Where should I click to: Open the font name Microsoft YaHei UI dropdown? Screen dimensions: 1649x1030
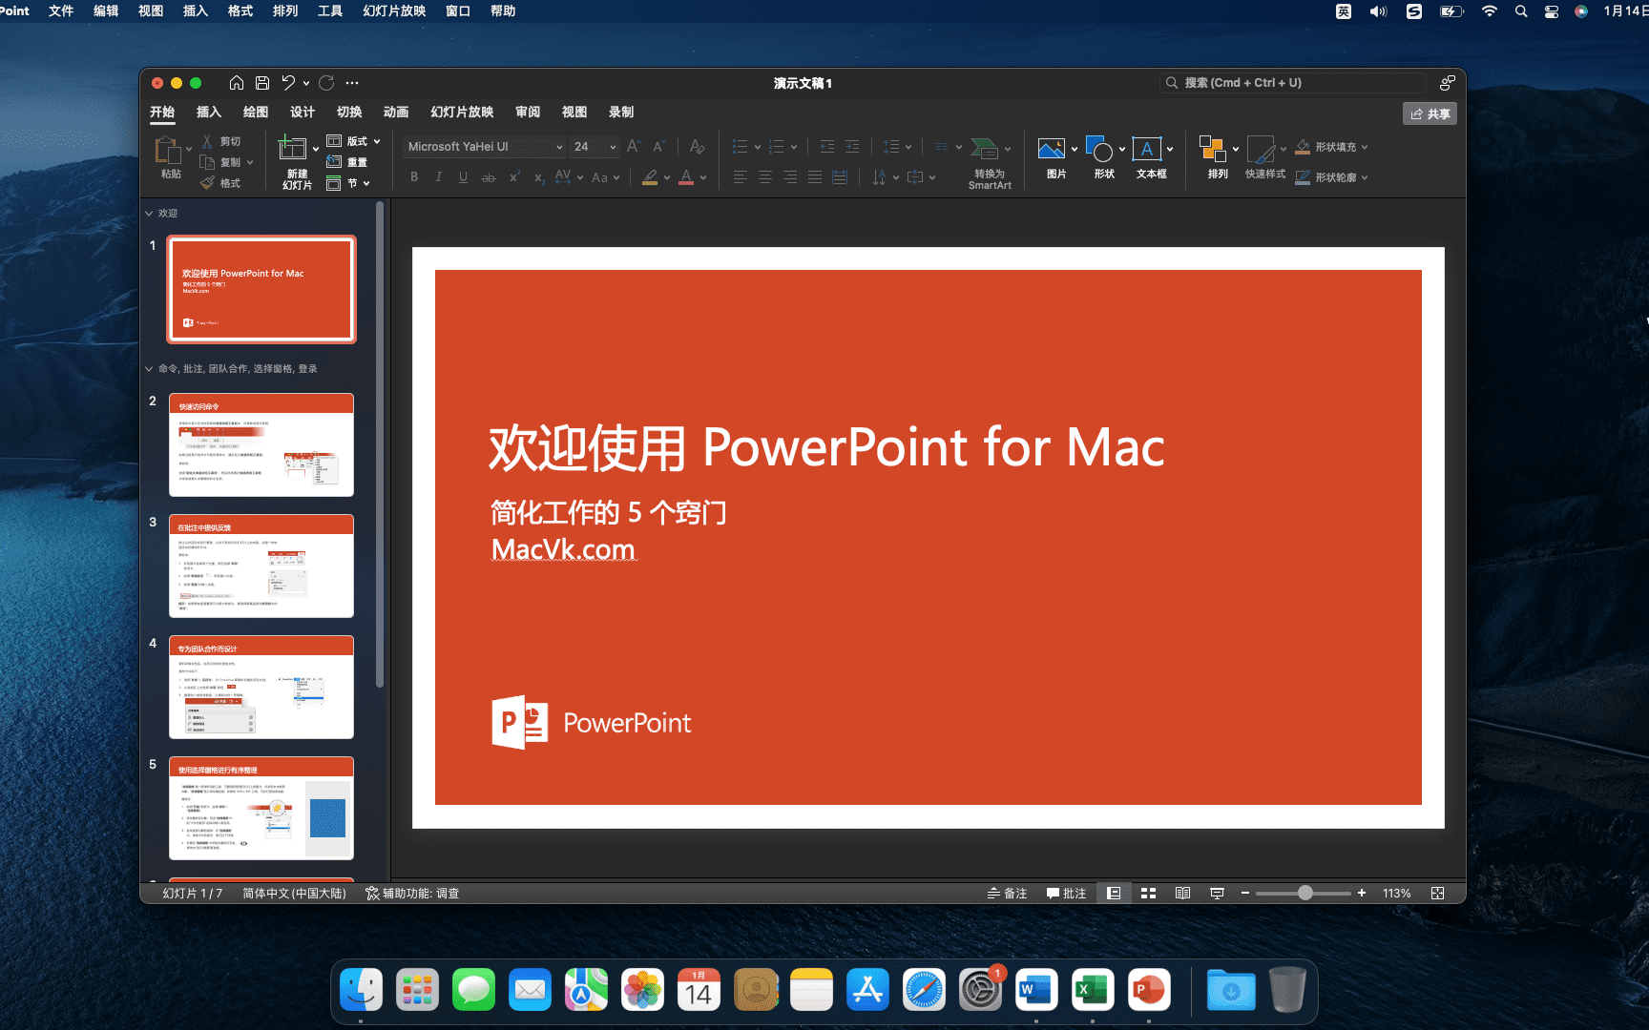(x=559, y=147)
